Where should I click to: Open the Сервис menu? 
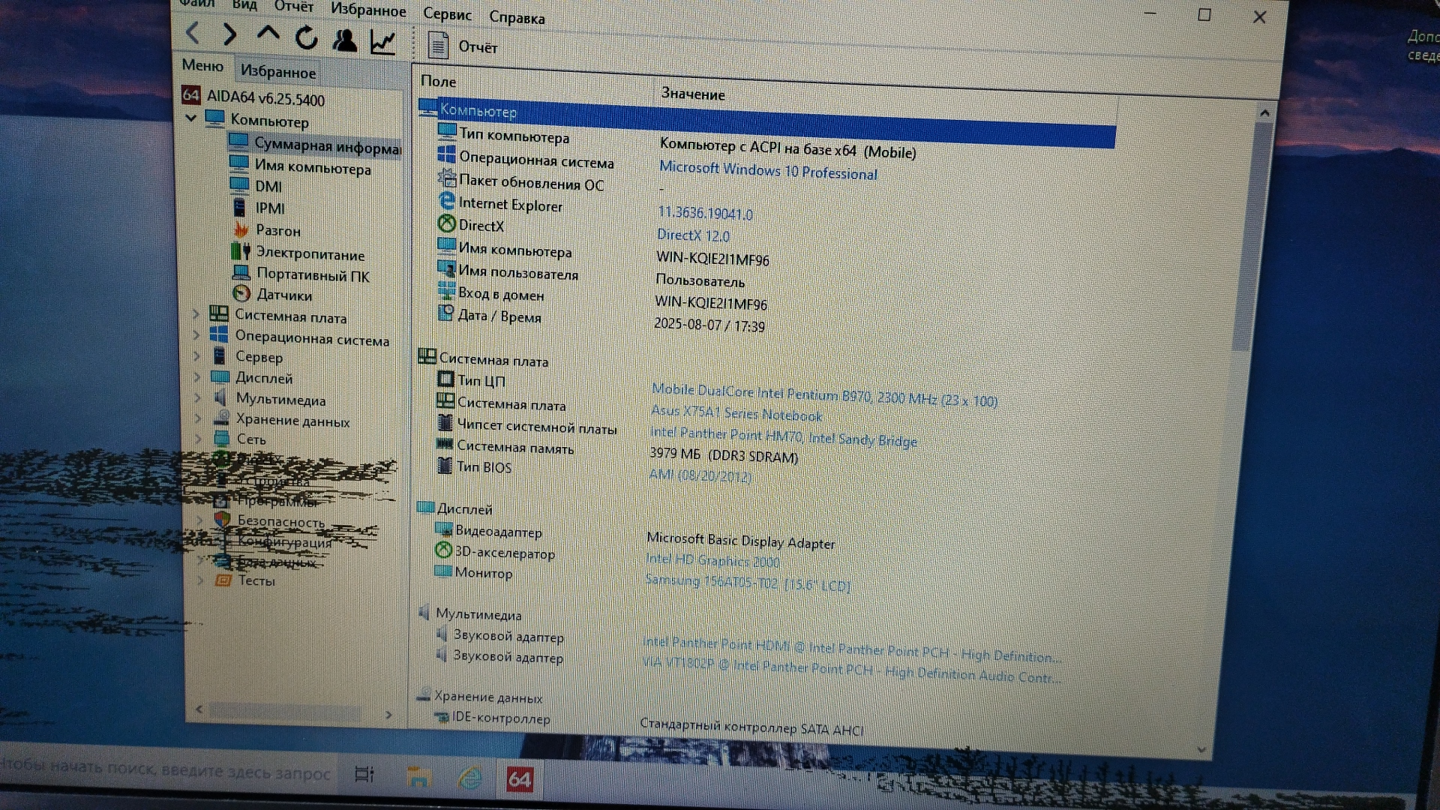(x=447, y=14)
